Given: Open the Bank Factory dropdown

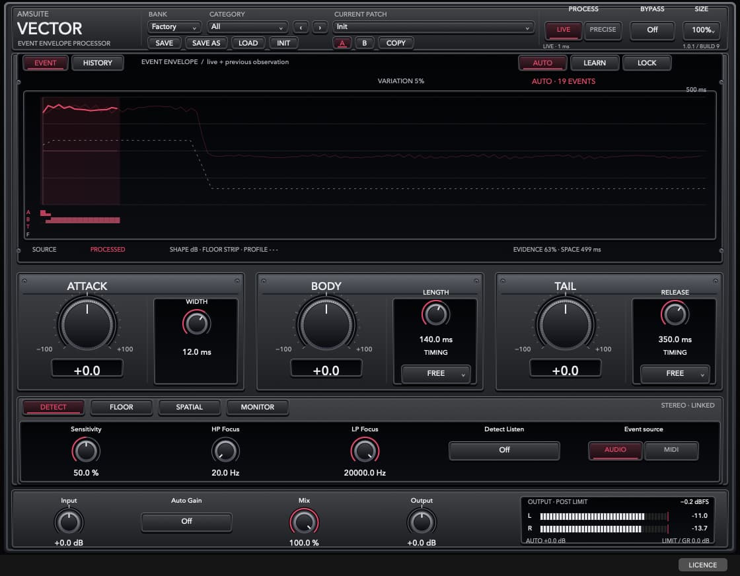Looking at the screenshot, I should tap(174, 27).
